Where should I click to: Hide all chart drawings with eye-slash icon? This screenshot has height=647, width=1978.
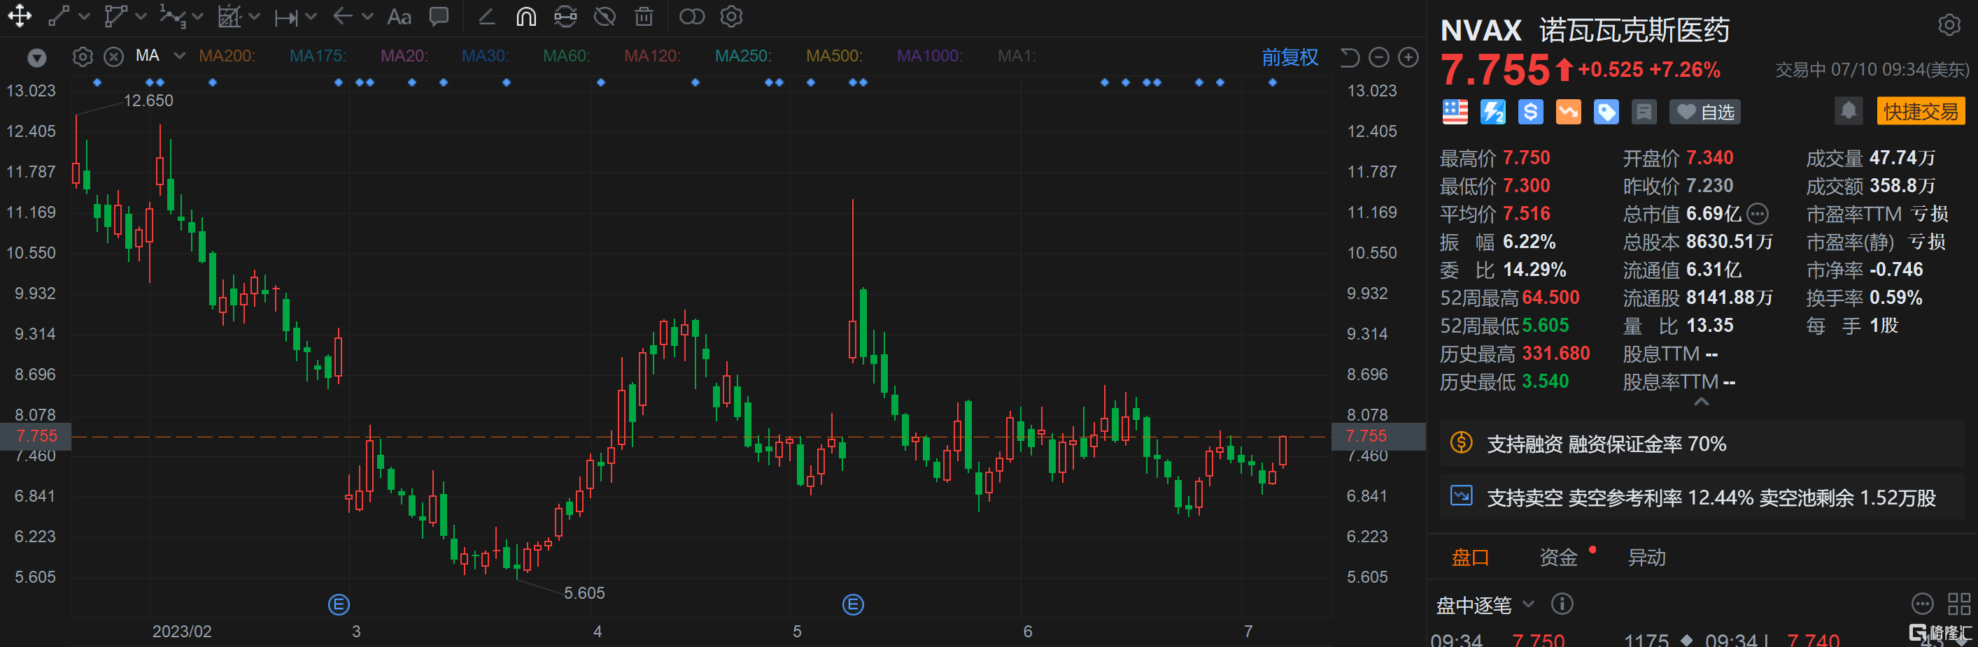tap(605, 16)
